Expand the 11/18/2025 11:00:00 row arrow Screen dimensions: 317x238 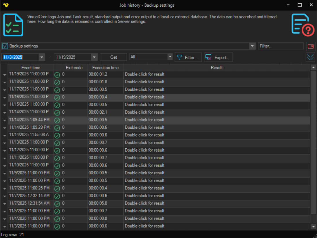(x=4, y=82)
